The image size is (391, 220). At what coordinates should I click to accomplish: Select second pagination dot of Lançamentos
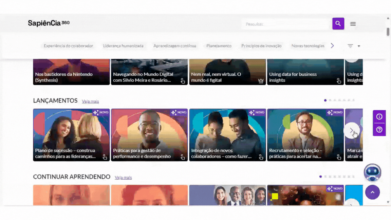tap(330, 100)
